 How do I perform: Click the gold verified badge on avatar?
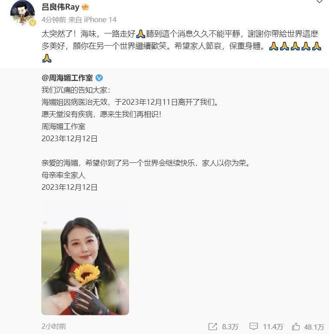pyautogui.click(x=33, y=22)
